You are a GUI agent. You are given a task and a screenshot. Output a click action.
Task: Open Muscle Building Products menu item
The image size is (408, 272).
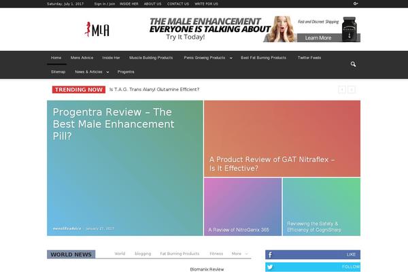click(x=151, y=58)
